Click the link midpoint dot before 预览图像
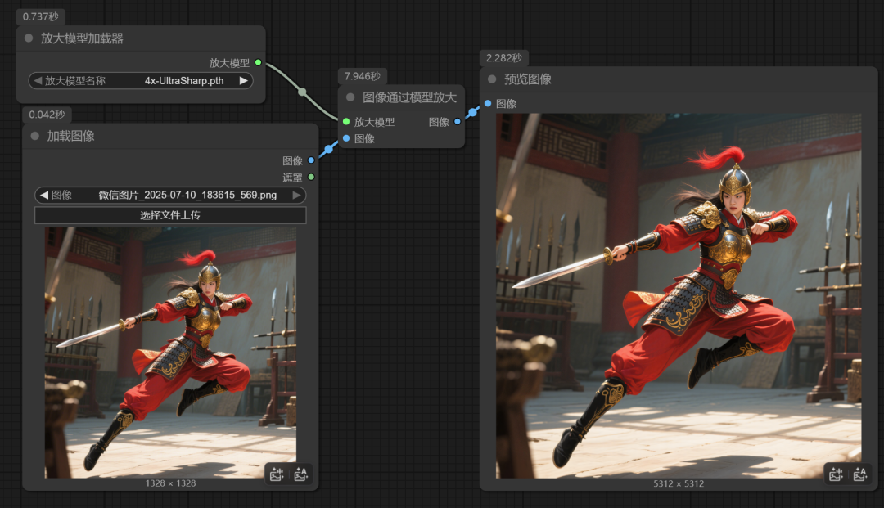 pos(472,113)
